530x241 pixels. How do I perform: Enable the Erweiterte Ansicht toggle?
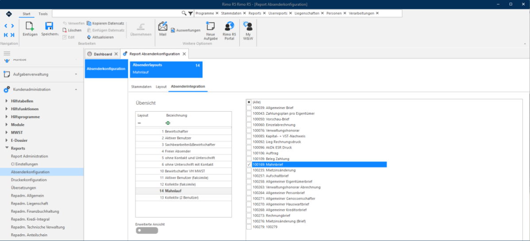click(147, 230)
